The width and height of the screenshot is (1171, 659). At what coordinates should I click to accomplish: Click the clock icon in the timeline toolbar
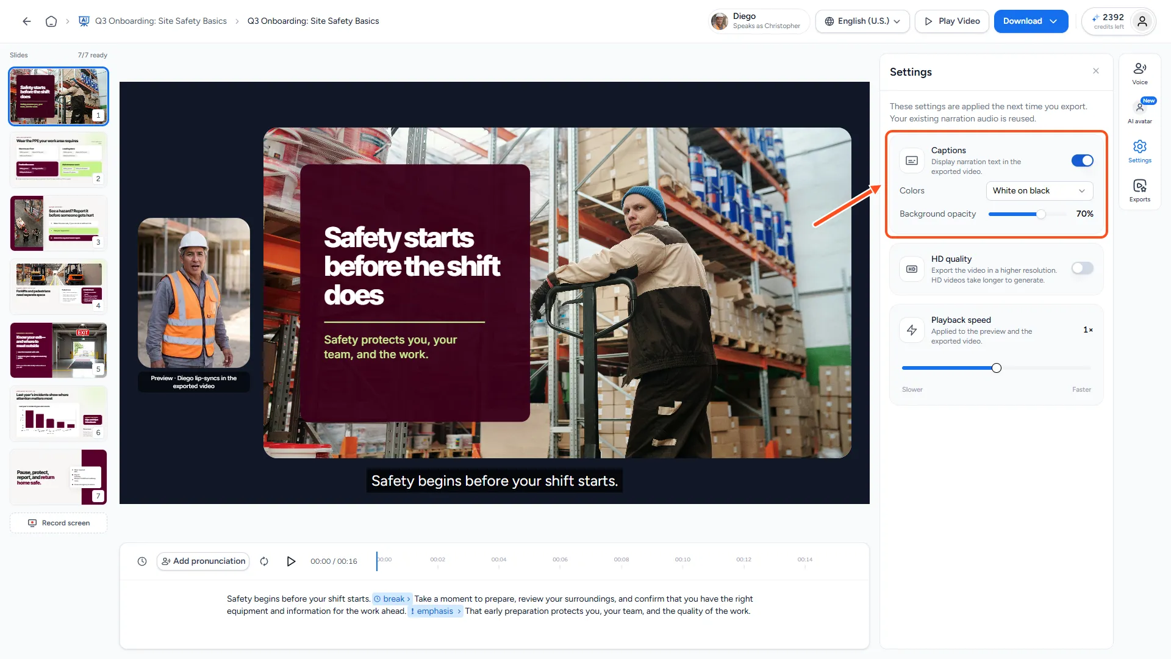pyautogui.click(x=142, y=561)
